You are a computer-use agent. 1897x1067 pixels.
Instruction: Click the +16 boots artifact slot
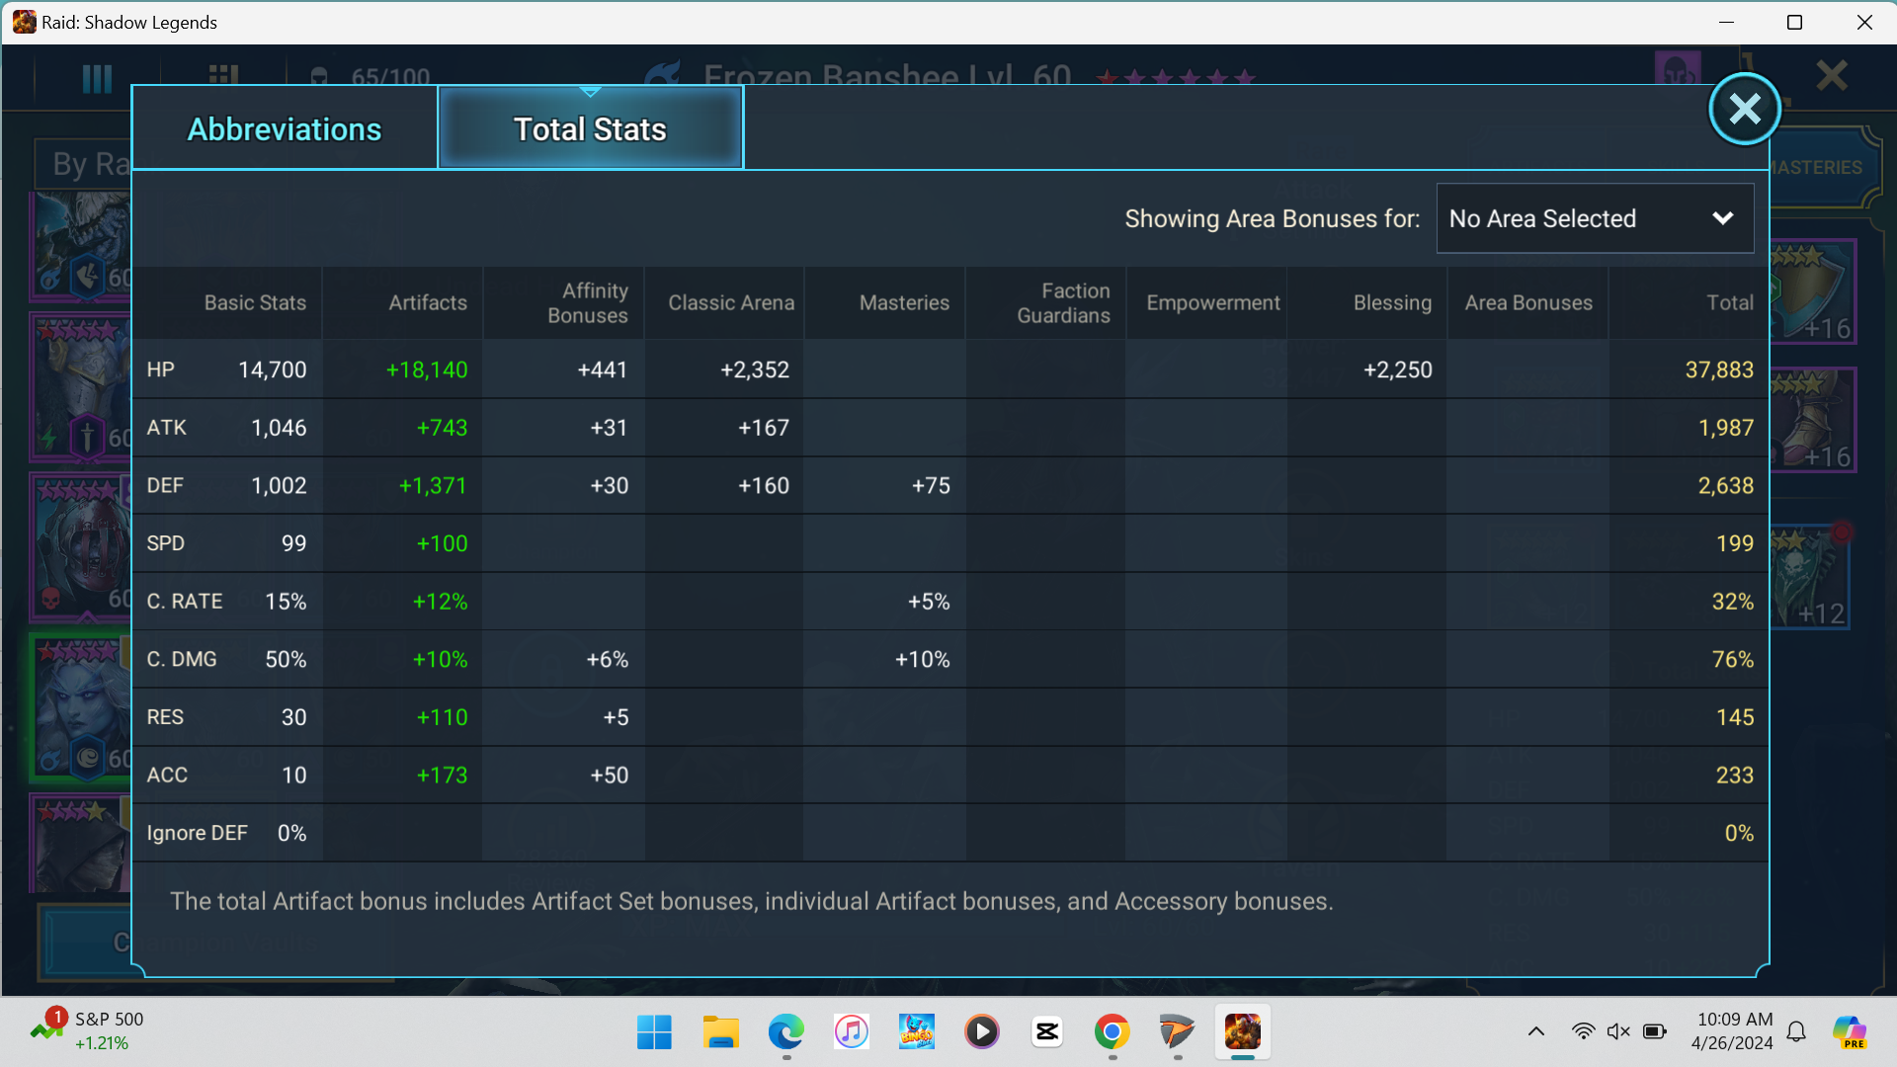tap(1812, 420)
